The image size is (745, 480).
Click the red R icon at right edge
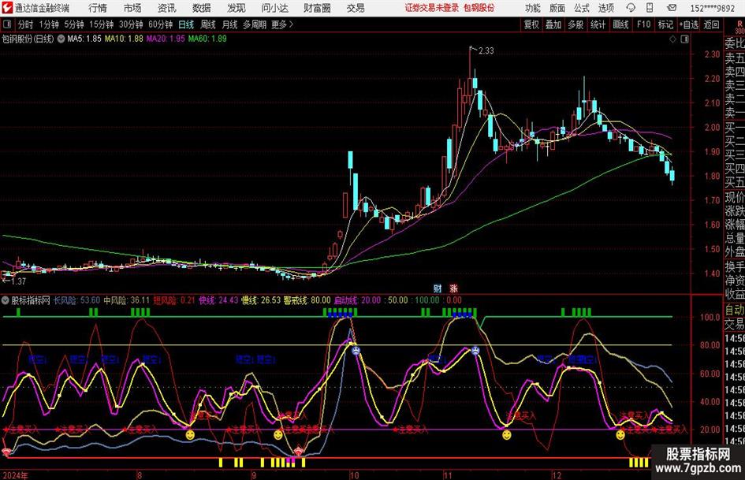[x=739, y=24]
